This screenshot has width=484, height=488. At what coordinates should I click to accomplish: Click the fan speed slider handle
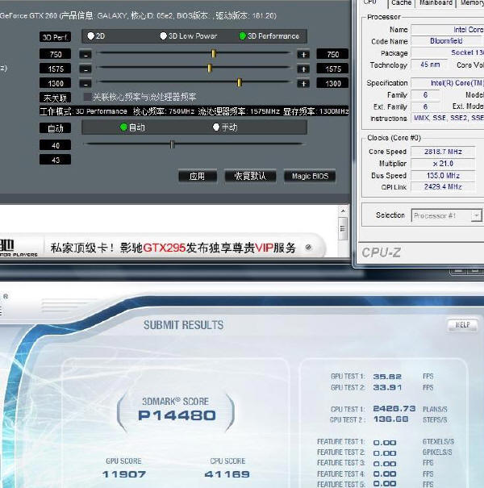coord(172,144)
